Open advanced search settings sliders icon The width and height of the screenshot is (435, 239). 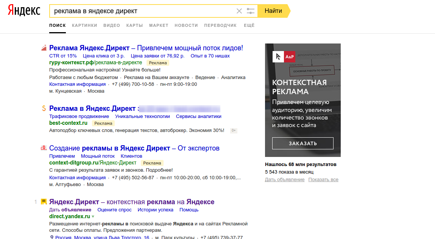[x=251, y=11]
